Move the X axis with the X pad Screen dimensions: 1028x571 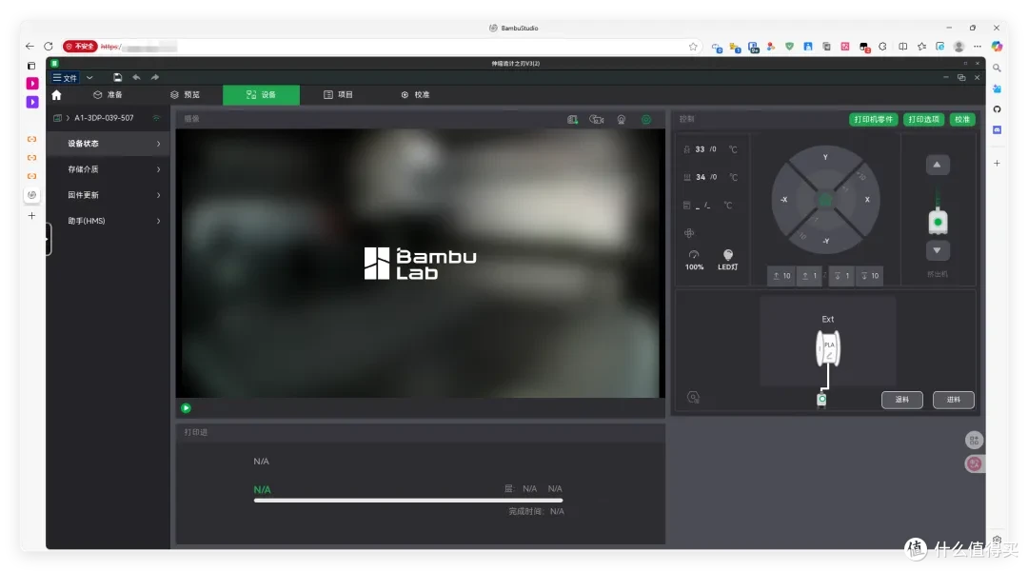coord(867,200)
